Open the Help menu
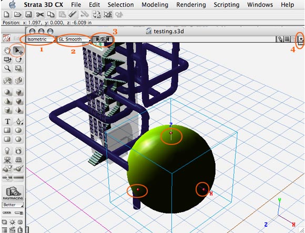Image resolution: width=305 pixels, height=233 pixels. (x=288, y=5)
